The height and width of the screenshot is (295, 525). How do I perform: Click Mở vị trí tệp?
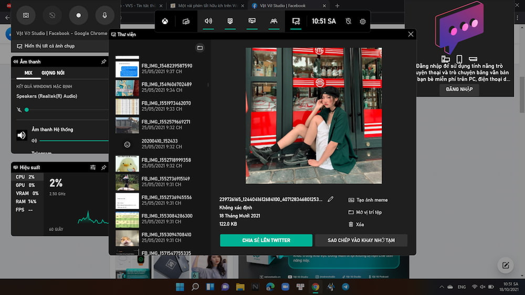[365, 212]
